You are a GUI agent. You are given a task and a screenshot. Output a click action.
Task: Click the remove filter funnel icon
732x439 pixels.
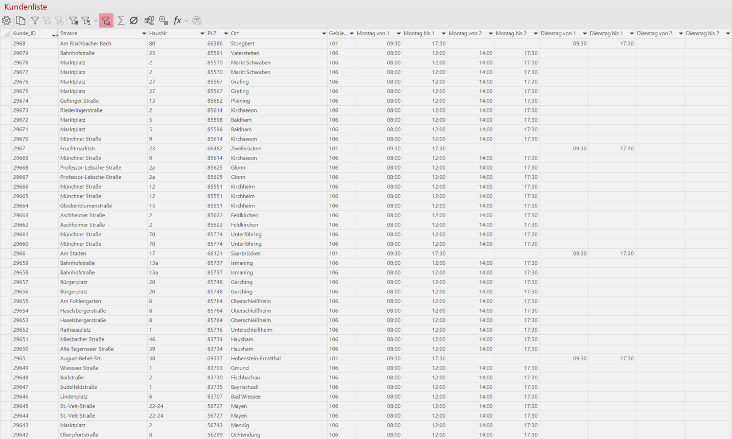tap(47, 20)
